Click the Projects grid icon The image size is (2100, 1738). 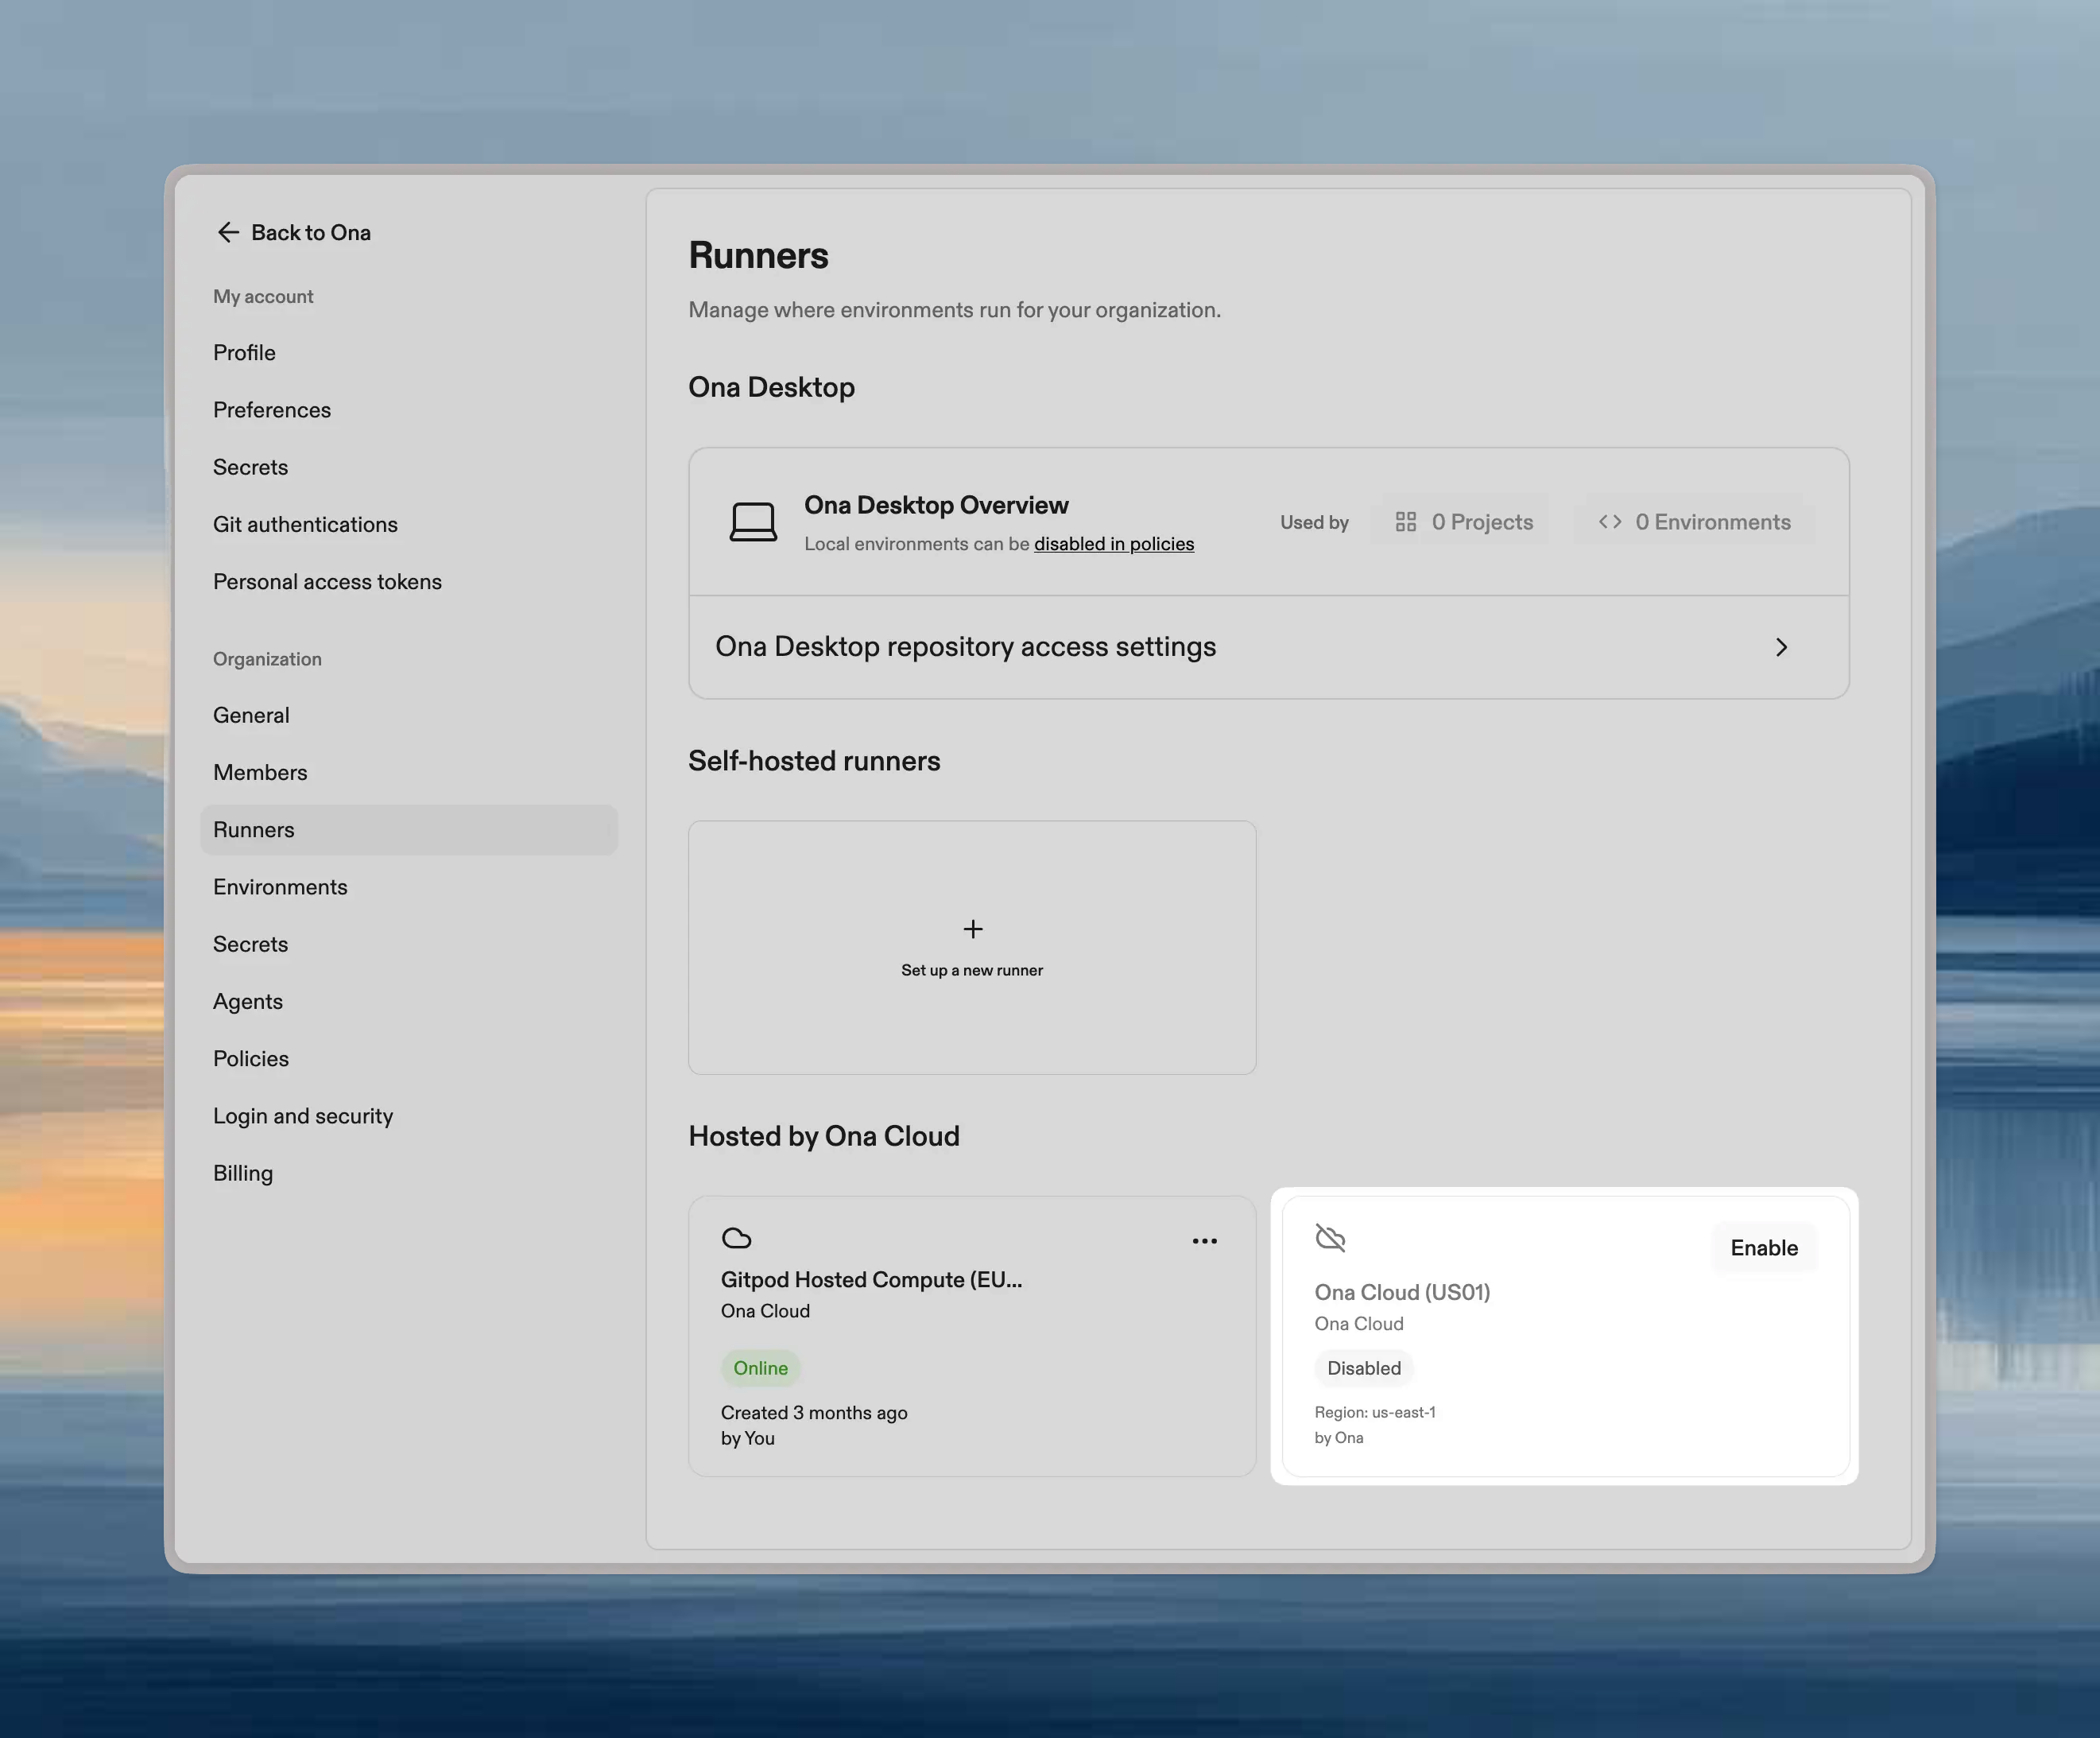1405,521
